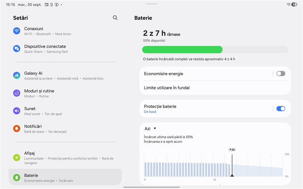Tap the battery indicator in status bar
The height and width of the screenshot is (189, 303).
(295, 4)
